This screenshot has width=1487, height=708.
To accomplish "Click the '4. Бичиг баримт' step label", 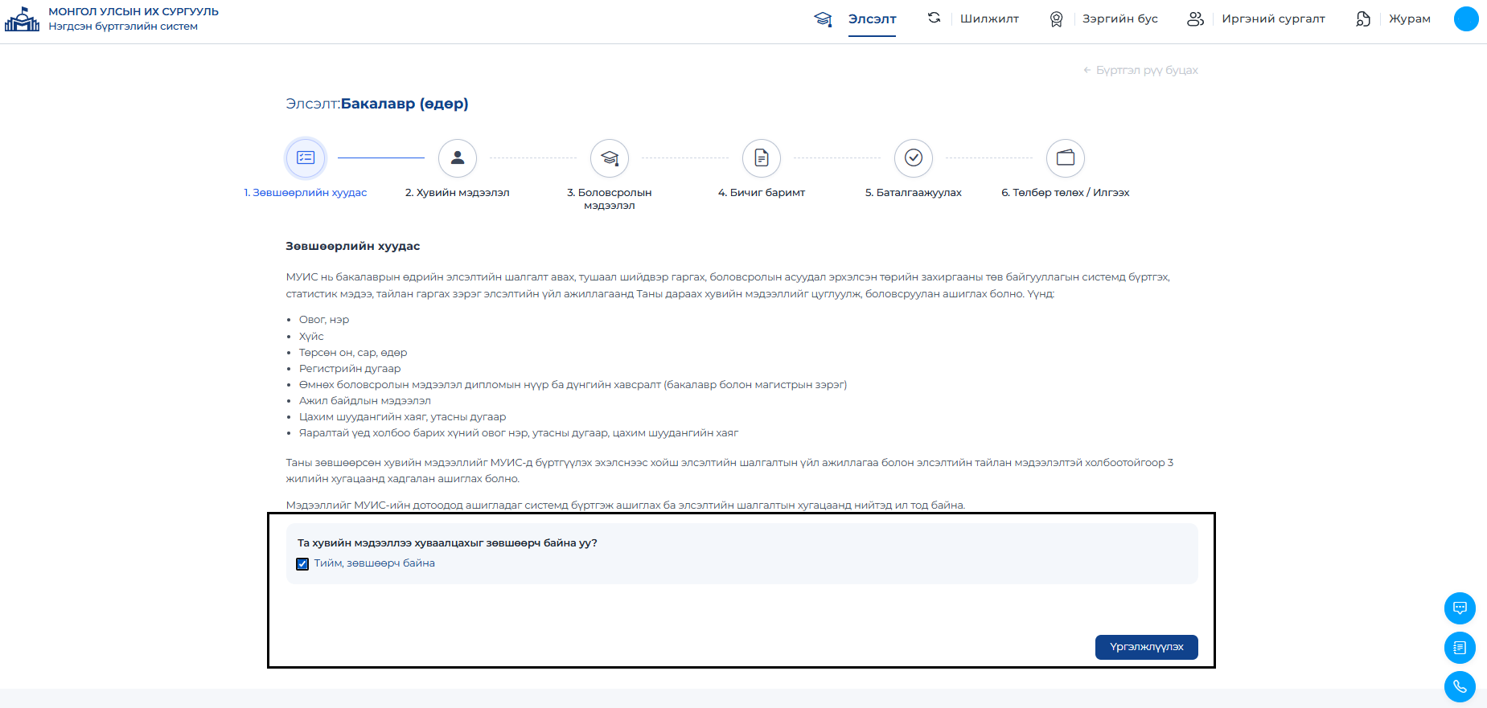I will pos(762,193).
